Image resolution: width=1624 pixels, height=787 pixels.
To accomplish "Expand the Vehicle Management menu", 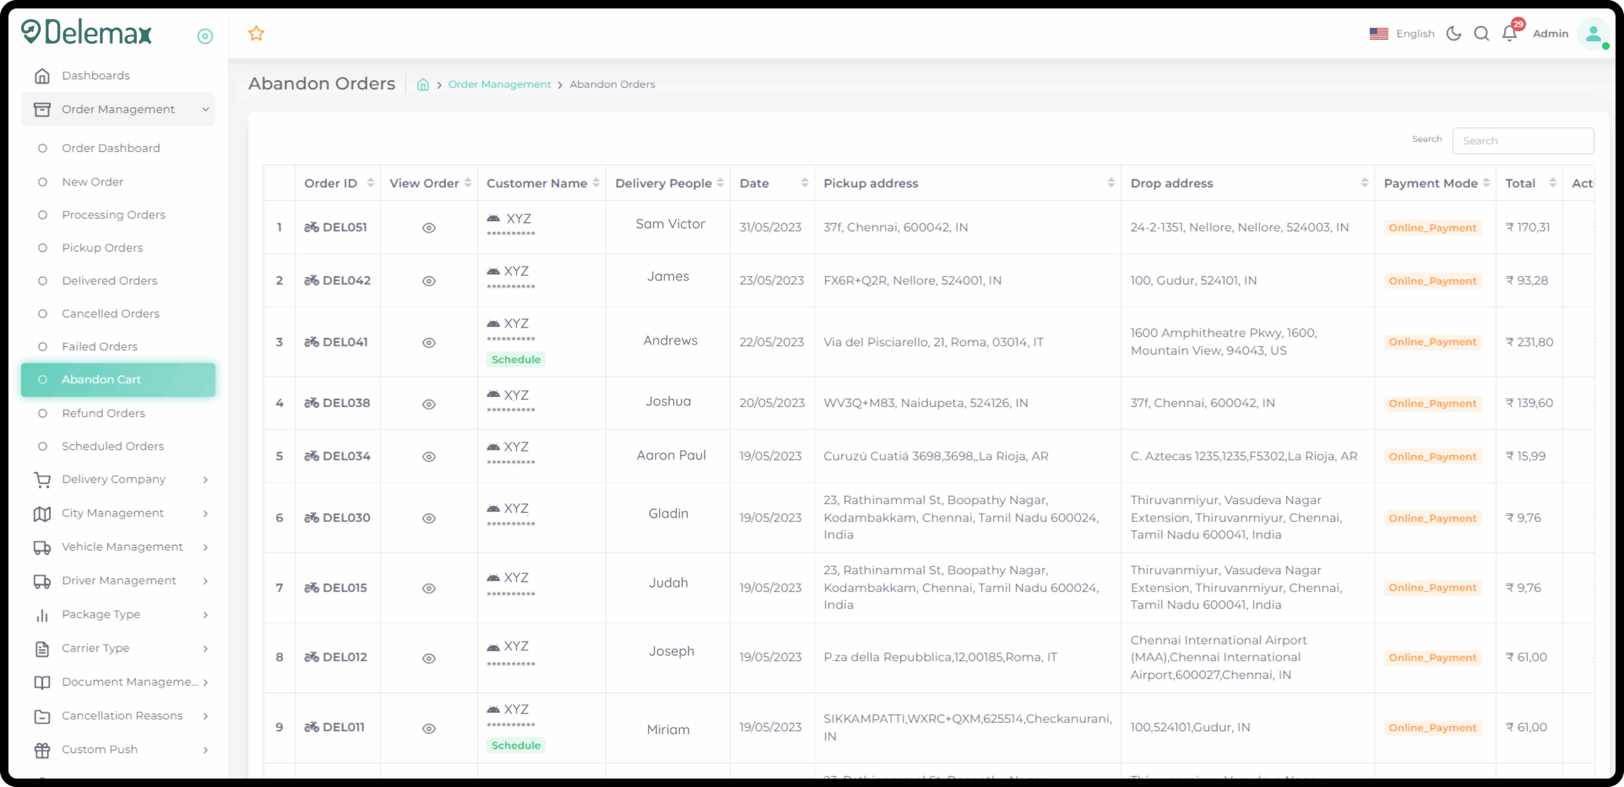I will pyautogui.click(x=122, y=547).
